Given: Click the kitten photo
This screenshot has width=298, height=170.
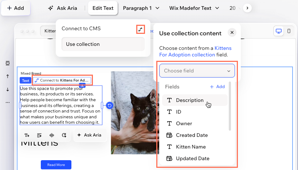Looking at the screenshot, I should [134, 112].
